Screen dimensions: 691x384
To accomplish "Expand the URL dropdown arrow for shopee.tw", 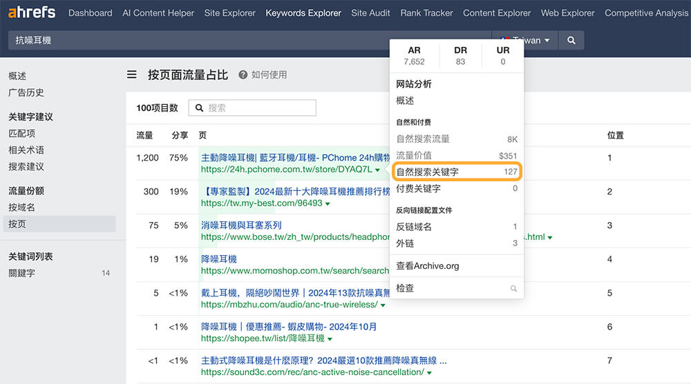I will click(330, 339).
